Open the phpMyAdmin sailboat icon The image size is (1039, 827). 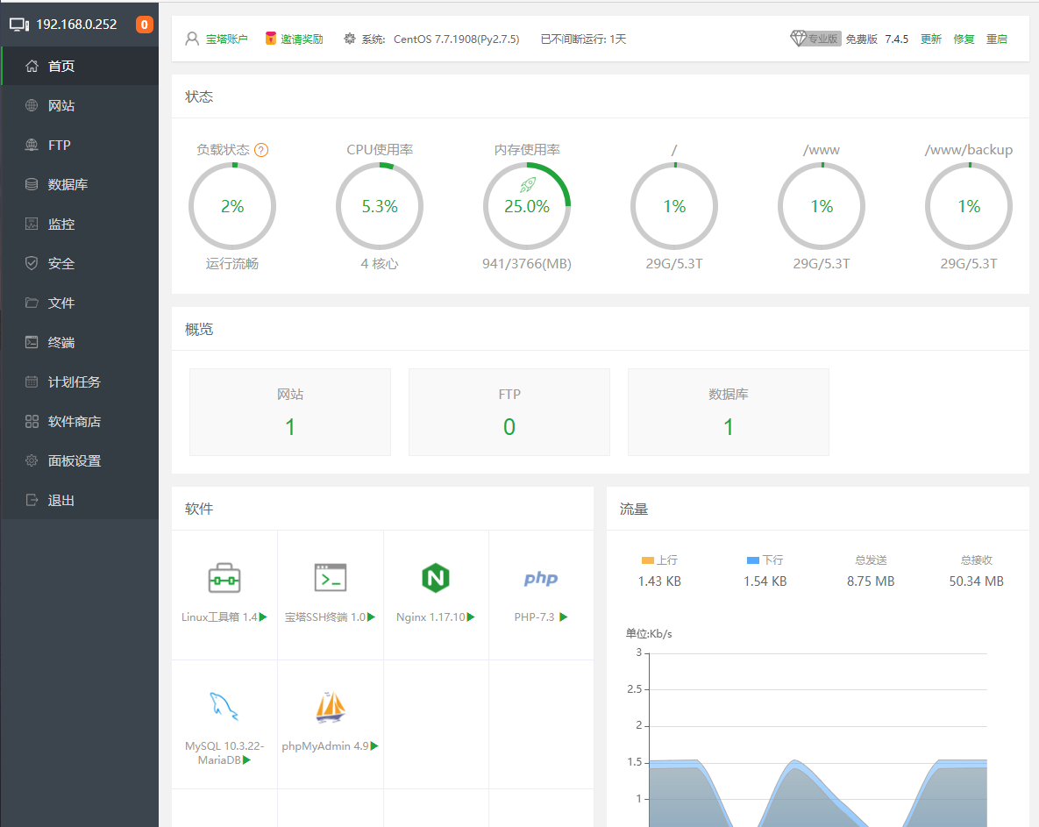pyautogui.click(x=331, y=707)
